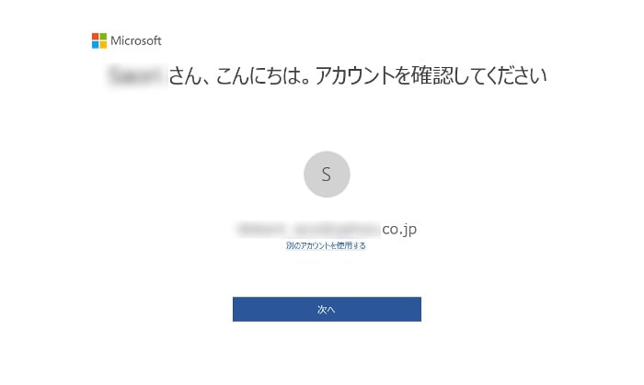Click the さん、こんにちは greeting text
Screen dimensions: 644x385
(237, 76)
